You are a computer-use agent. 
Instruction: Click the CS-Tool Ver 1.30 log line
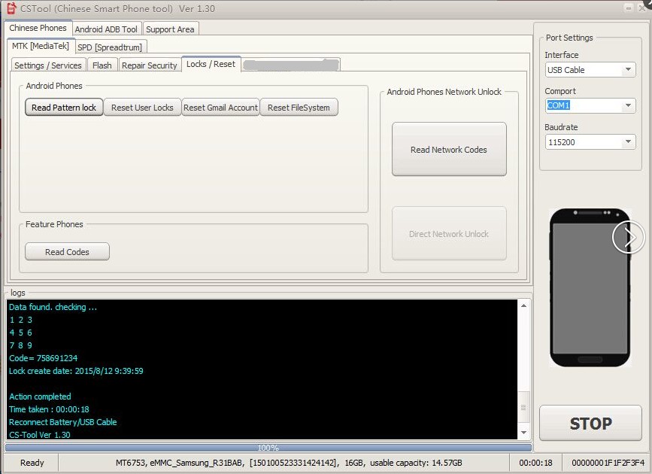[40, 434]
